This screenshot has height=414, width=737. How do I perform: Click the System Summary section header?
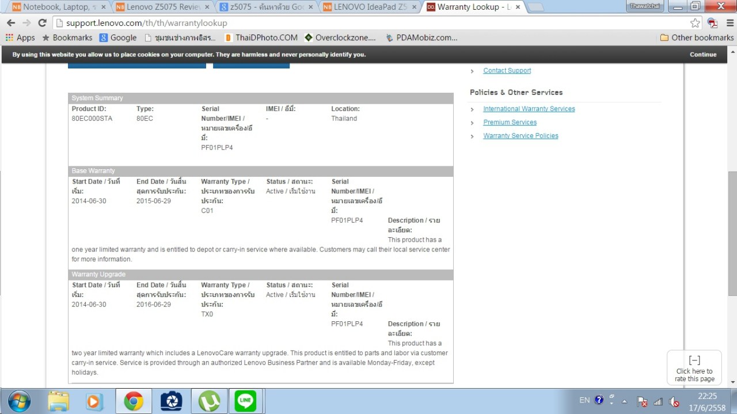(x=261, y=98)
